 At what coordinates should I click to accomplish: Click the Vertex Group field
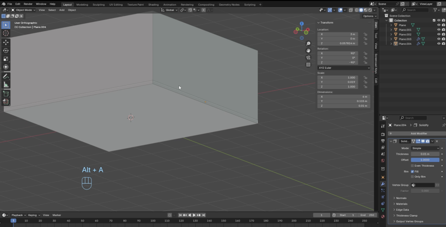tap(423, 185)
